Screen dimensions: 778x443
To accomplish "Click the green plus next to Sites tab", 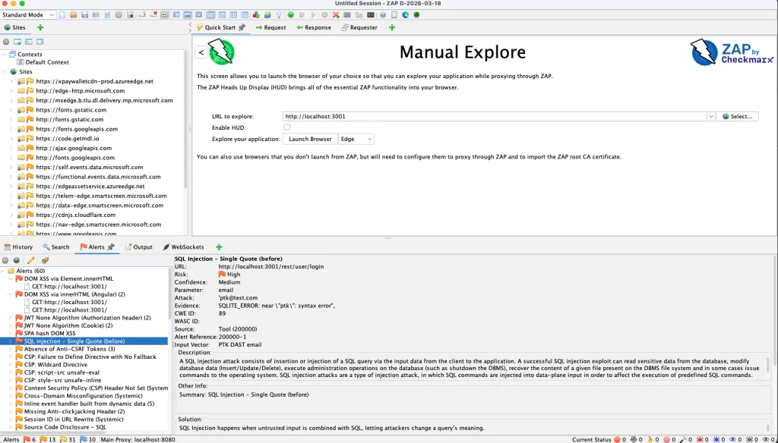I will click(40, 27).
